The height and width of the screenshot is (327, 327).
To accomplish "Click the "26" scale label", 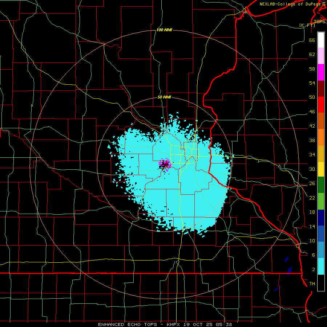I will pos(312,183).
